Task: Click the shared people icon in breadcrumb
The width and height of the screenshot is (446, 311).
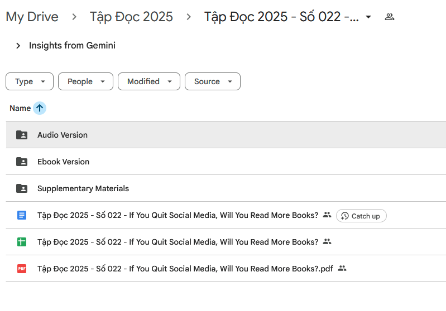Action: 390,17
